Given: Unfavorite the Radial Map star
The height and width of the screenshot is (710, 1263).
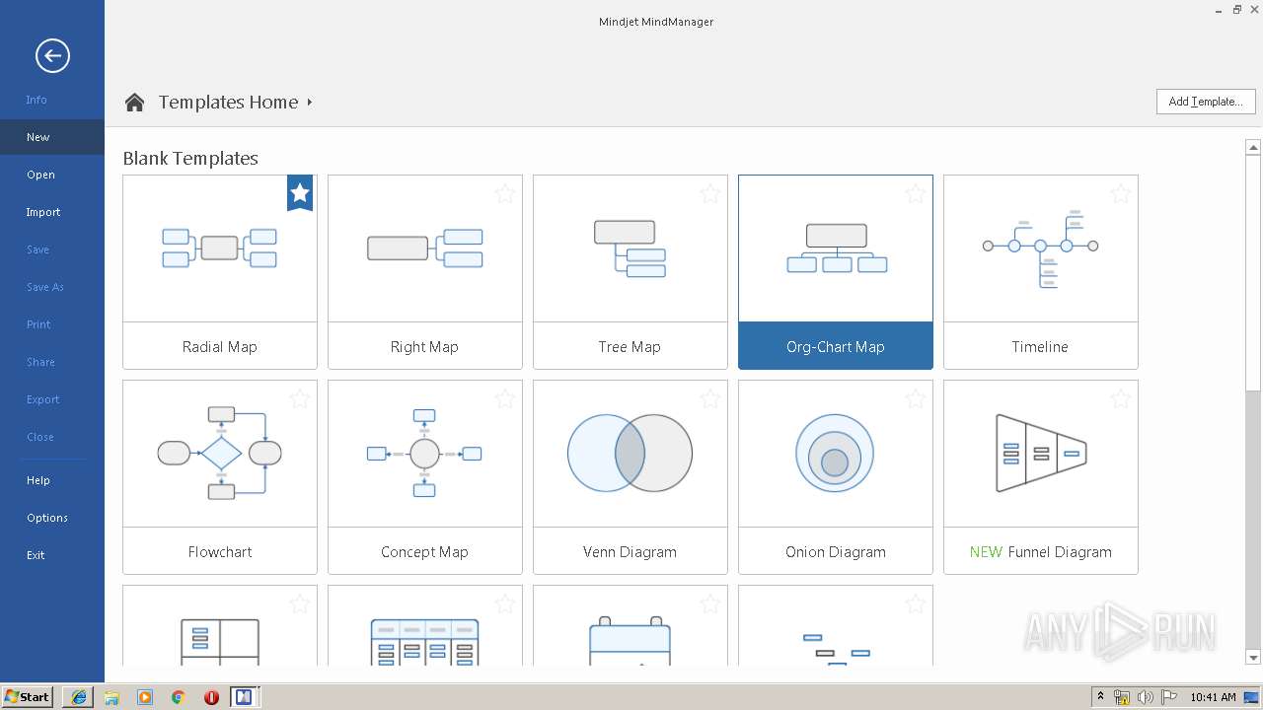Looking at the screenshot, I should coord(300,192).
